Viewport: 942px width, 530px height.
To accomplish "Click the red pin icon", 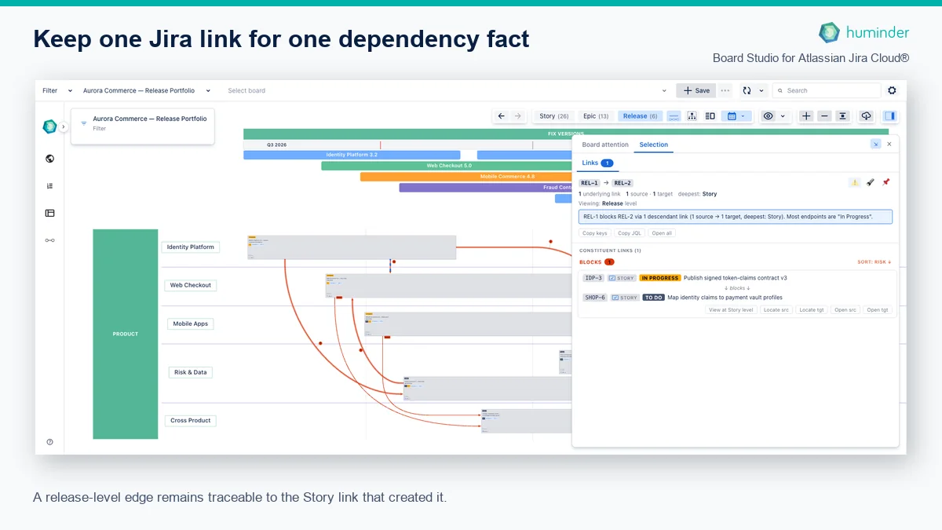I will click(x=886, y=182).
